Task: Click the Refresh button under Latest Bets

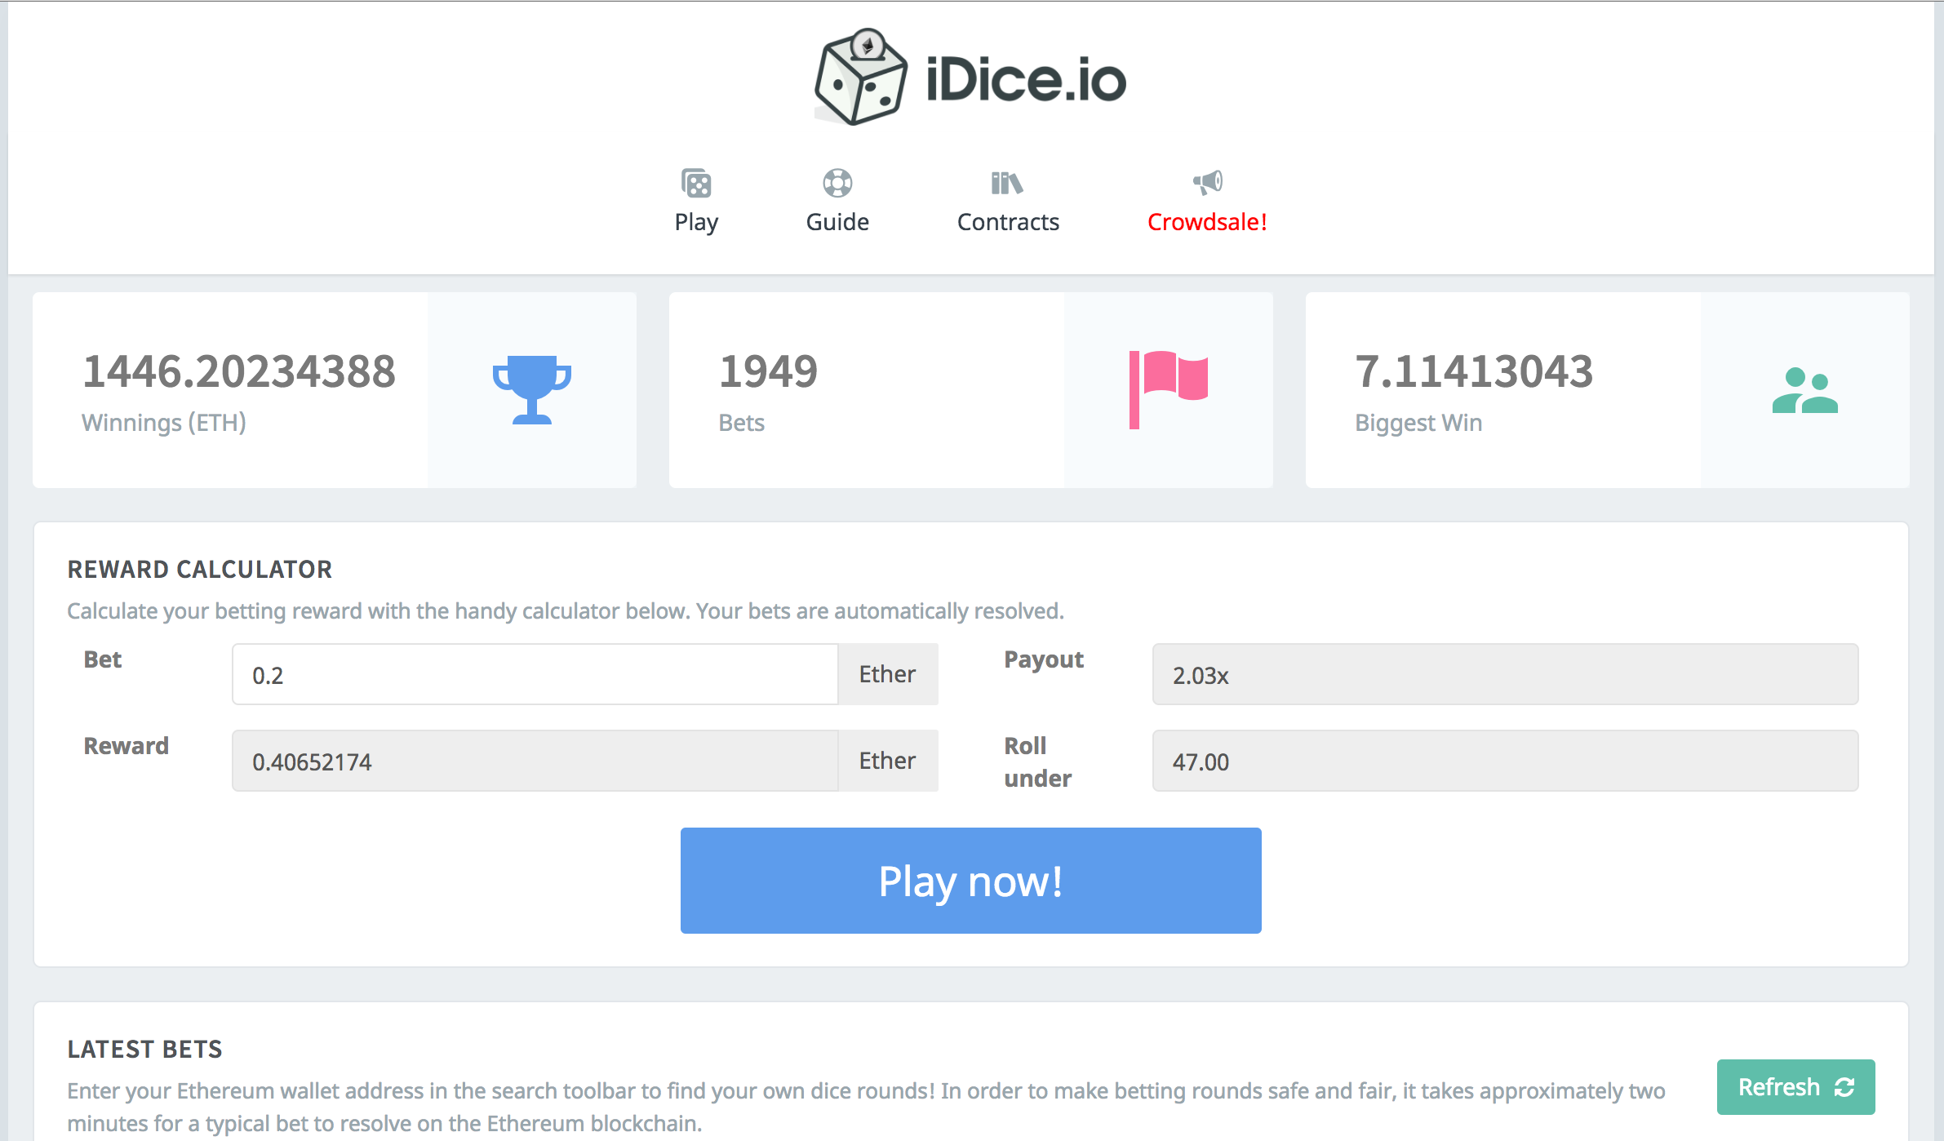Action: click(x=1796, y=1087)
